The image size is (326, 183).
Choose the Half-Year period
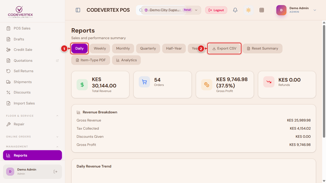tap(174, 48)
